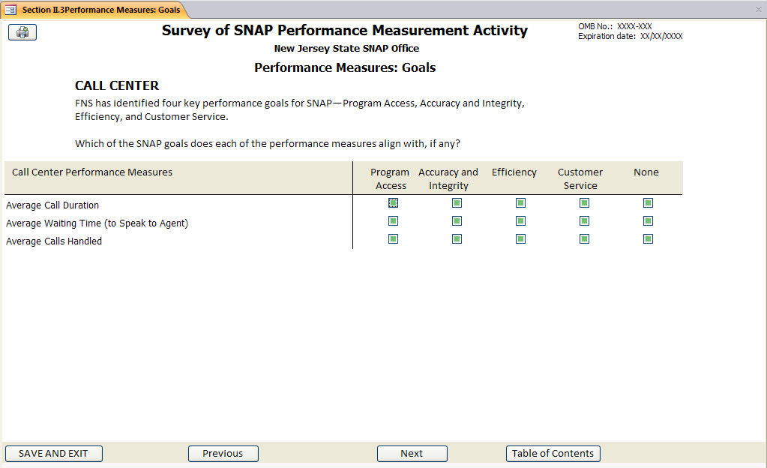Check Program Access for Average Call Duration

tap(393, 203)
